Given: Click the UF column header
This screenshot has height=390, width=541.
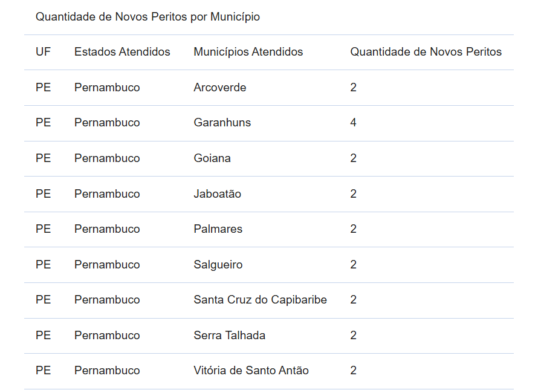Looking at the screenshot, I should 43,52.
